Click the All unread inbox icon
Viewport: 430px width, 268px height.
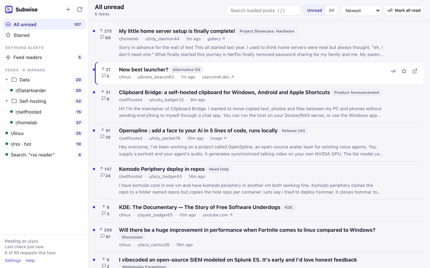click(x=8, y=24)
